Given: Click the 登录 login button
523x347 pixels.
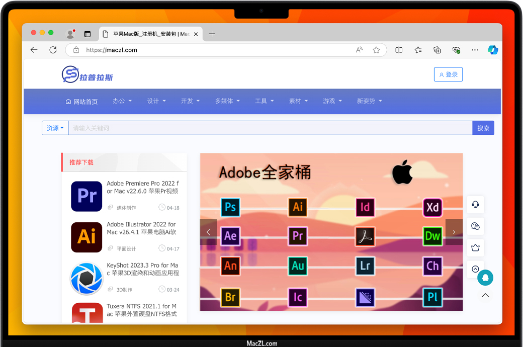Looking at the screenshot, I should (x=448, y=74).
